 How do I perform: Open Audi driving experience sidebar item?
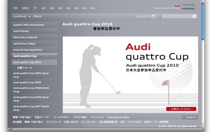pos(34,50)
